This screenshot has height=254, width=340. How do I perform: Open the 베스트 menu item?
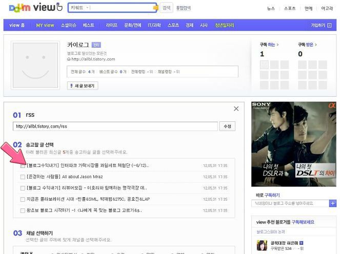tap(89, 25)
